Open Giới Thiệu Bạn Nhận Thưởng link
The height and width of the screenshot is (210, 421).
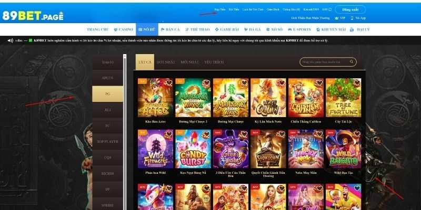tap(310, 18)
